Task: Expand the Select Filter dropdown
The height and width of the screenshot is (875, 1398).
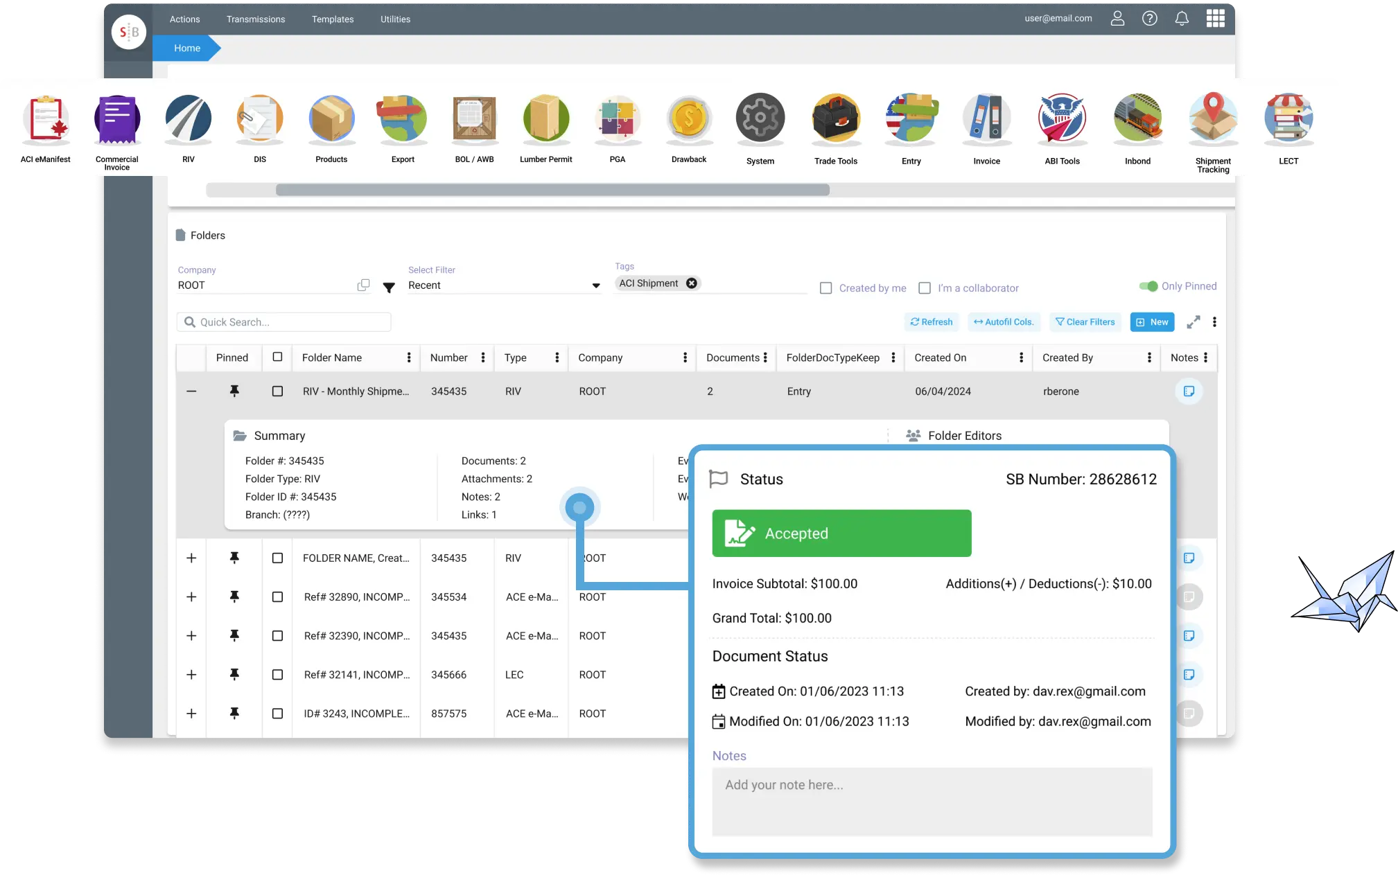Action: (x=595, y=285)
